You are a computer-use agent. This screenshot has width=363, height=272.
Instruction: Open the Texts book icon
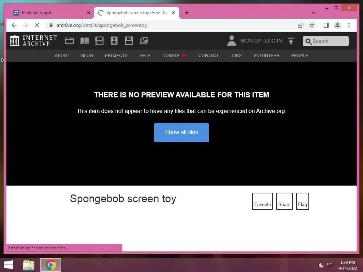click(x=84, y=41)
